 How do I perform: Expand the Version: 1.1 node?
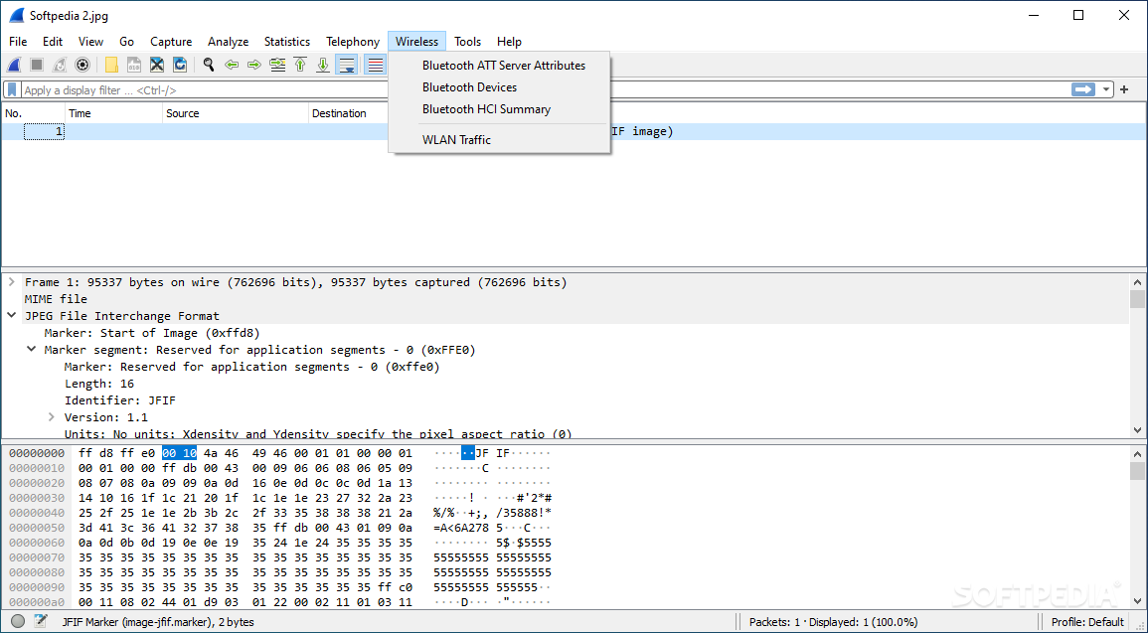(52, 417)
